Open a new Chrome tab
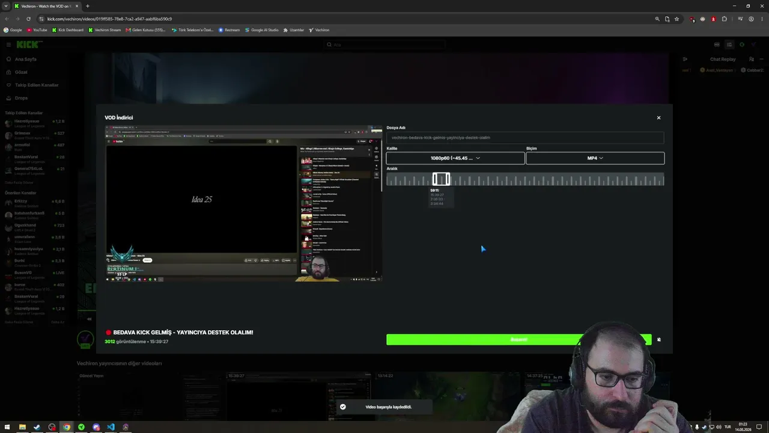Viewport: 769px width, 433px height. [87, 6]
